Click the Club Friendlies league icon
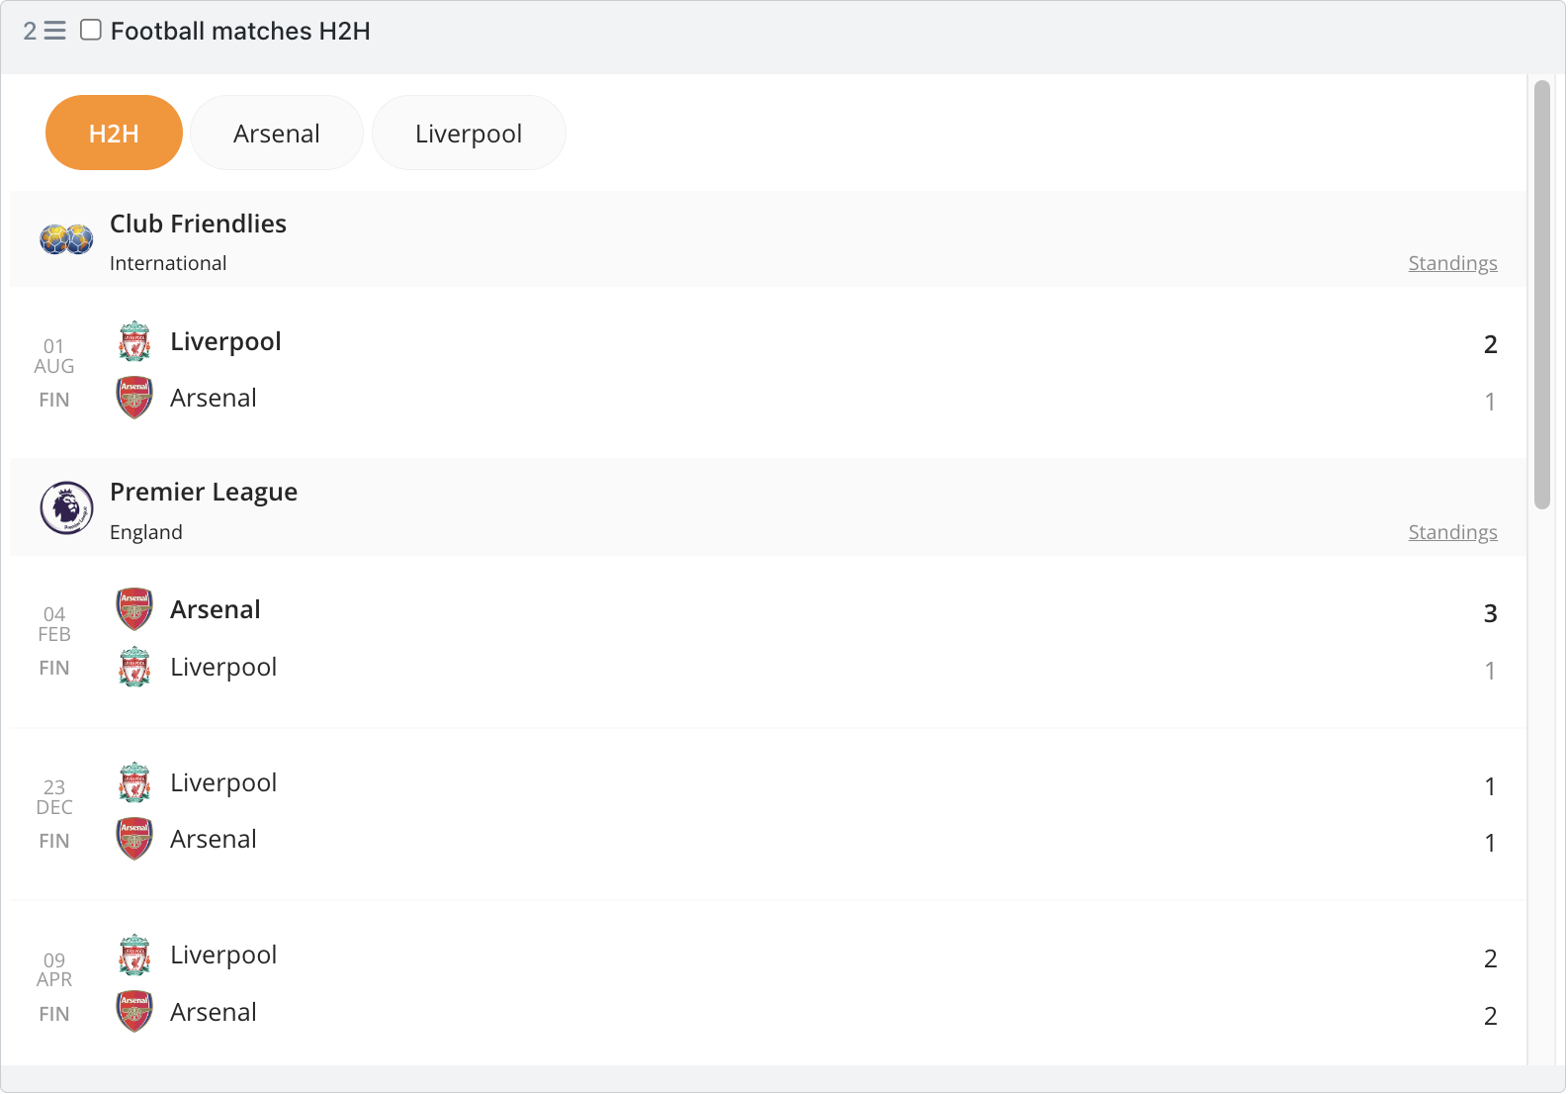 pyautogui.click(x=66, y=239)
